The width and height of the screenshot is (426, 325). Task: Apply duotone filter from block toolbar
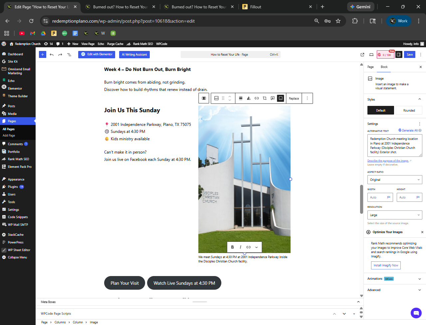click(249, 98)
